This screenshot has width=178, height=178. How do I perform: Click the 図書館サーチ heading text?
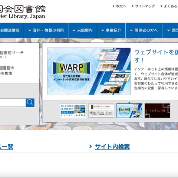pyautogui.click(x=12, y=53)
